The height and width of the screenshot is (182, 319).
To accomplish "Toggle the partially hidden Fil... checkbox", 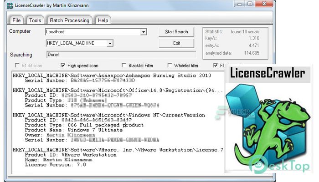I will 215,66.
